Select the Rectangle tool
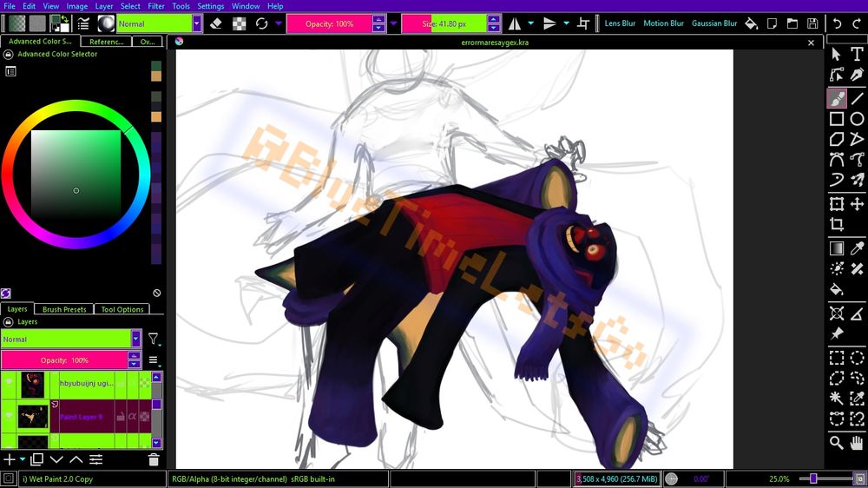This screenshot has width=868, height=488. [837, 119]
